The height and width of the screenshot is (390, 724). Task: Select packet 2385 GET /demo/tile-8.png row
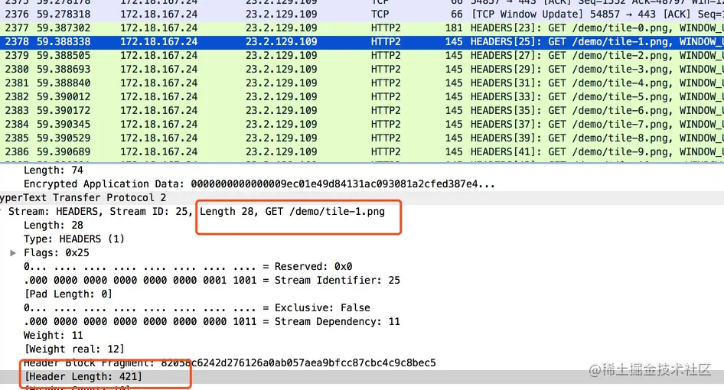point(362,138)
